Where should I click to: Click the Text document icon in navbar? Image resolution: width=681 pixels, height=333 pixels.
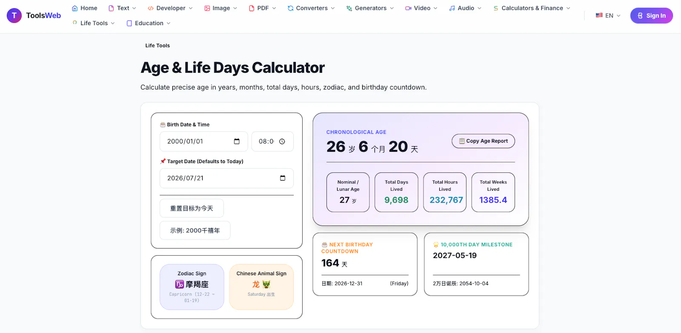click(112, 8)
